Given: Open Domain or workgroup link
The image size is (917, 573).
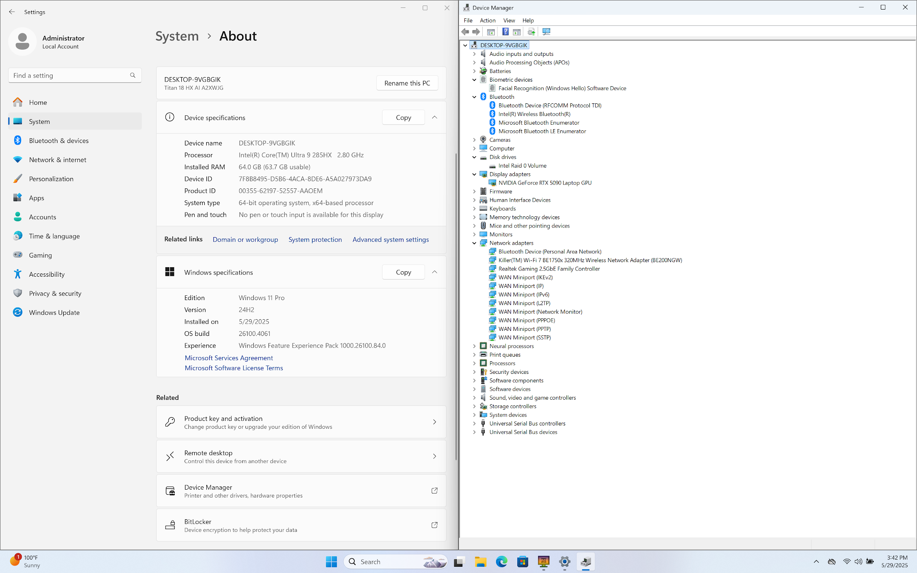Looking at the screenshot, I should pos(245,239).
